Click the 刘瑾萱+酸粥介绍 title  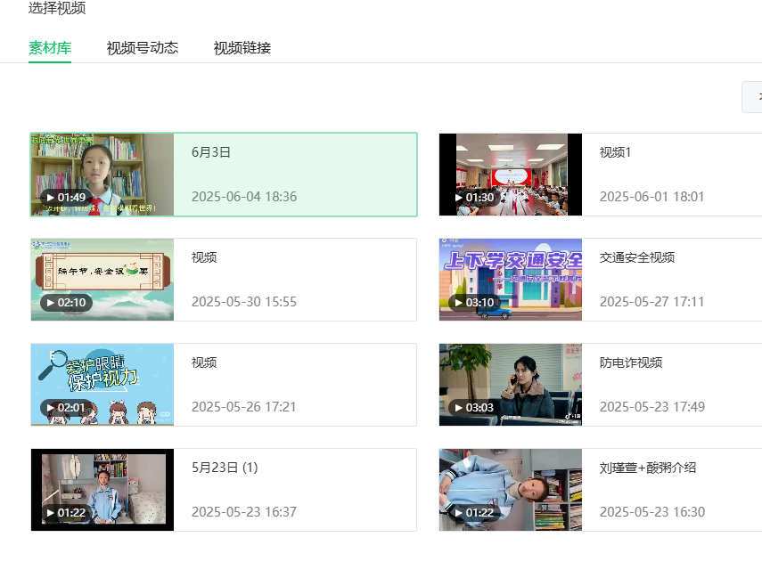pos(648,468)
